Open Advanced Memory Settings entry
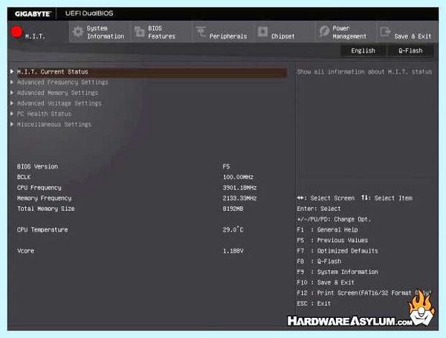 click(x=57, y=93)
